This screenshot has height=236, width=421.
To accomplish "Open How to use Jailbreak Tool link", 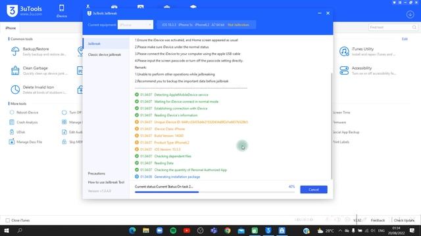I will [x=106, y=182].
